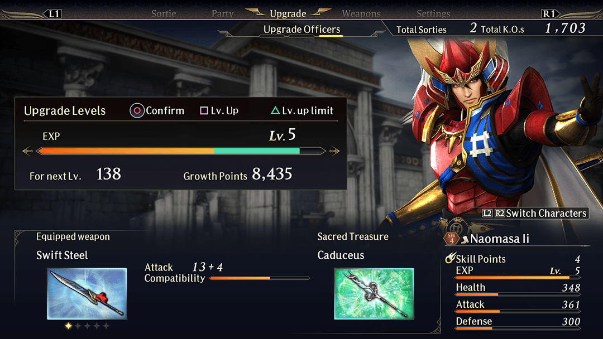Click the triangle Lv. up limit icon

pyautogui.click(x=275, y=110)
